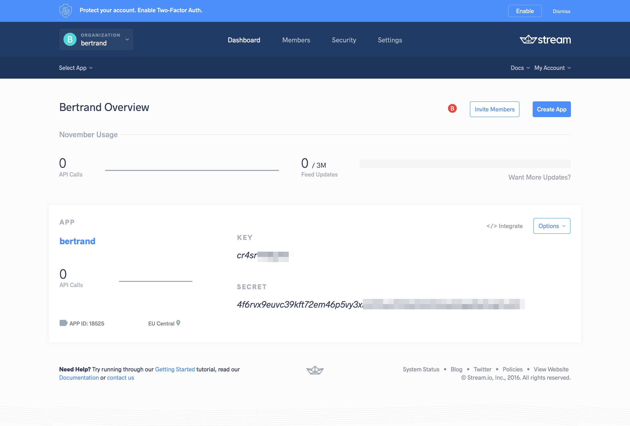Image resolution: width=630 pixels, height=426 pixels.
Task: Click the APP ID tag icon
Action: coord(64,323)
